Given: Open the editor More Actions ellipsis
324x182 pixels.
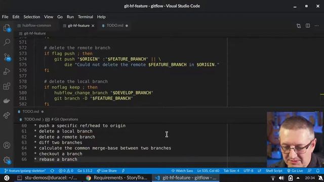Looking at the screenshot, I should tap(316, 26).
